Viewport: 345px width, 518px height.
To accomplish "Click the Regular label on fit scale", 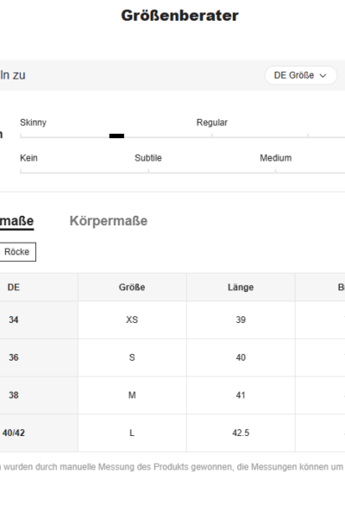I will pyautogui.click(x=212, y=123).
